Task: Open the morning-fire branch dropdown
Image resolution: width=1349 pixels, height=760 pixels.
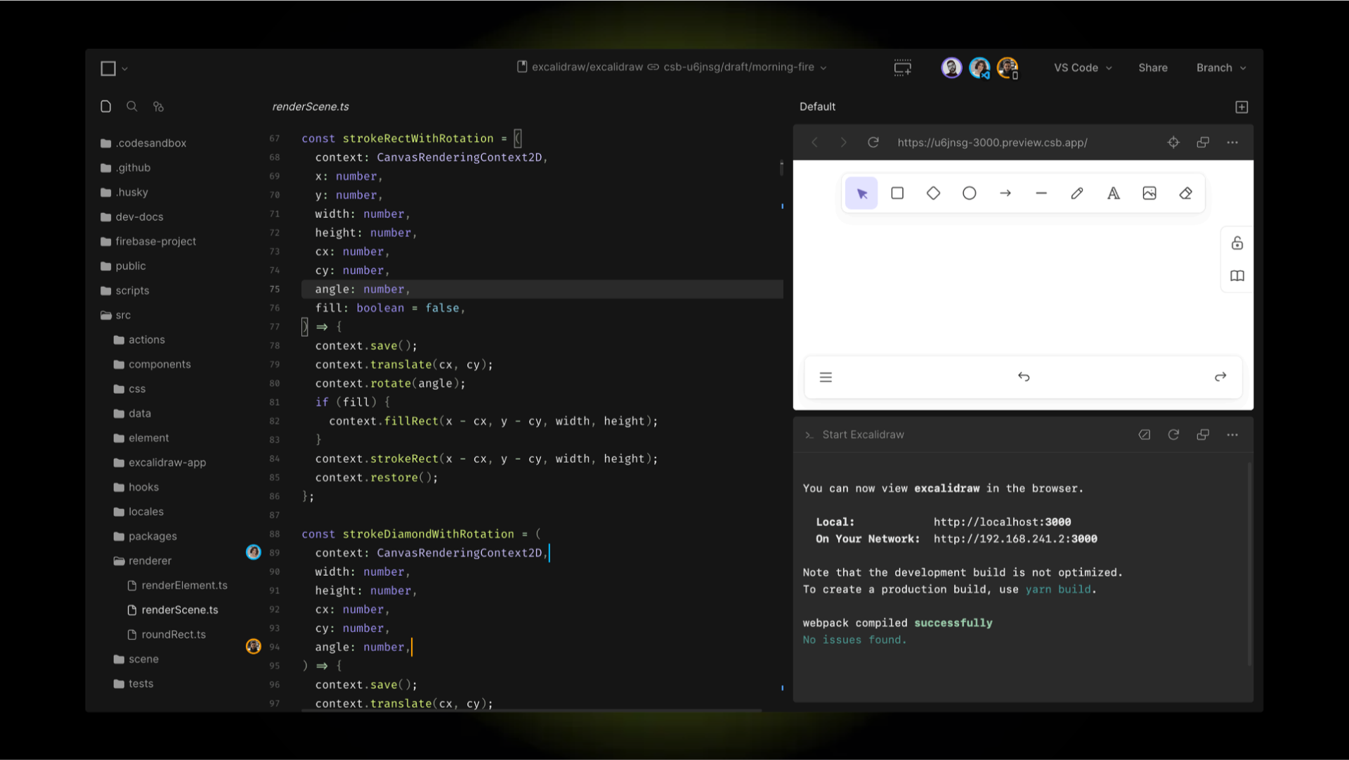Action: pyautogui.click(x=745, y=67)
